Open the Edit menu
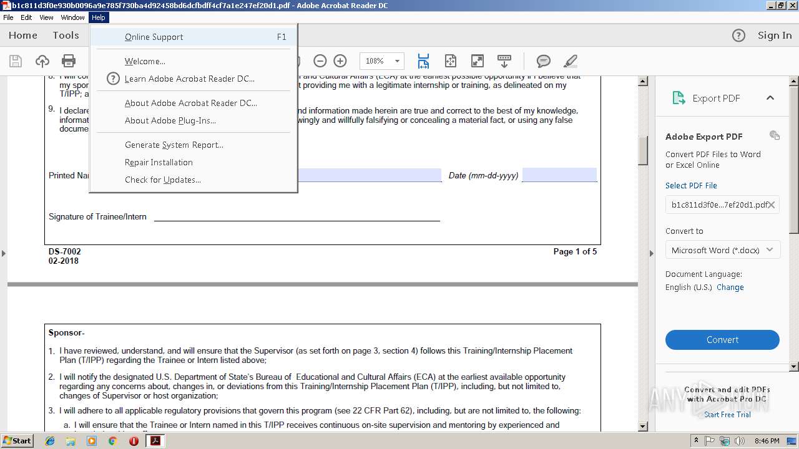799x449 pixels. coord(26,17)
